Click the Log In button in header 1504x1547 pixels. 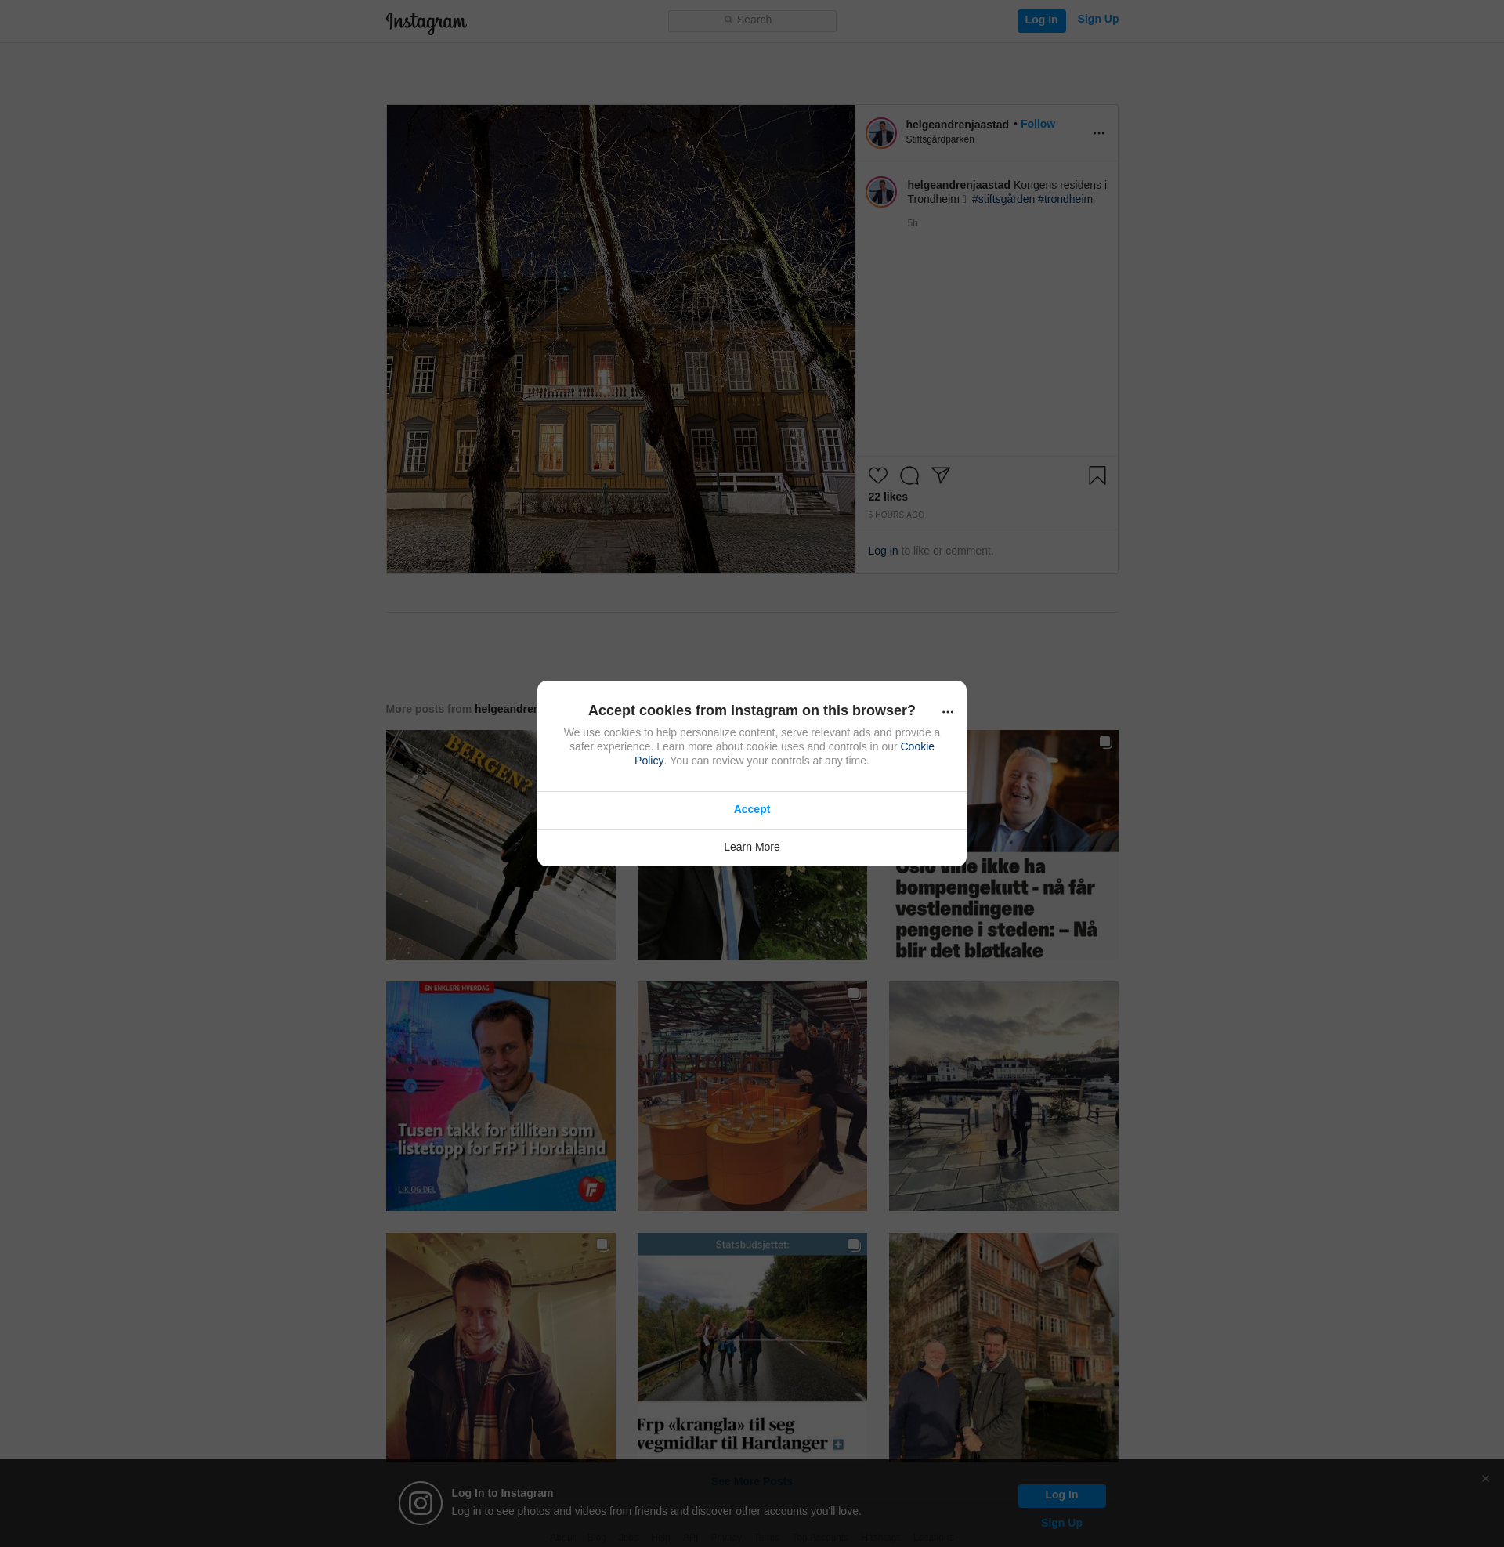click(1041, 20)
